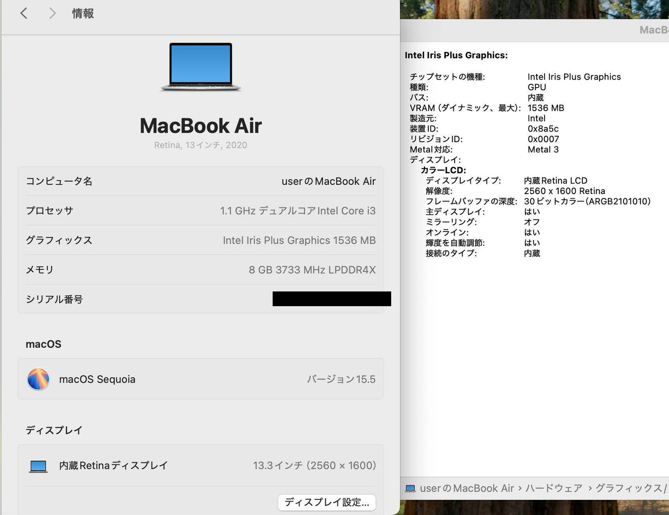The image size is (669, 515).
Task: Click the macOS Sequoia logo icon
Action: point(38,379)
